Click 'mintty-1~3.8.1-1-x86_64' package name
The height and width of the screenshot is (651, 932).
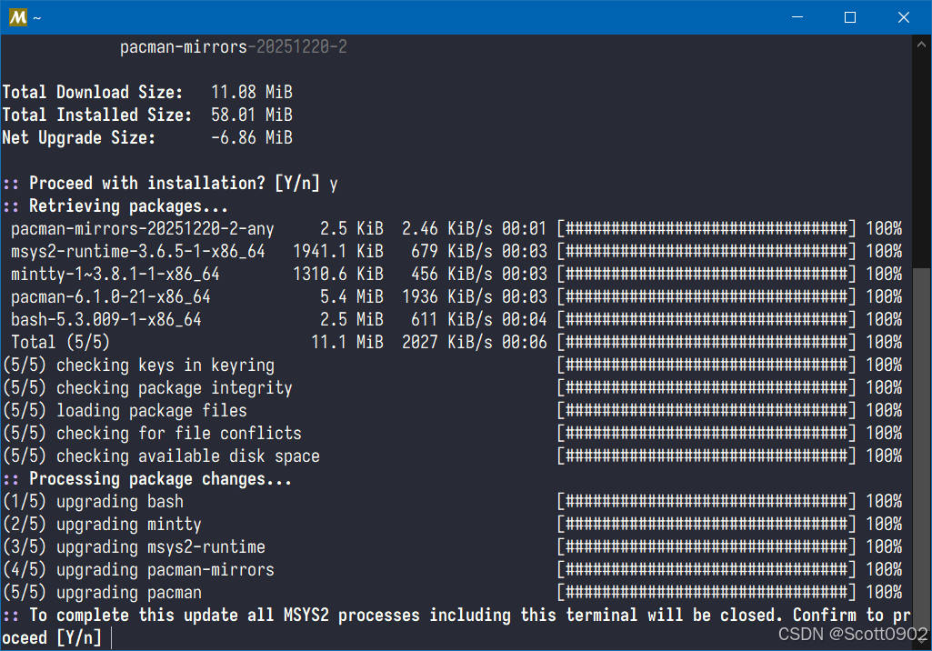pos(115,274)
